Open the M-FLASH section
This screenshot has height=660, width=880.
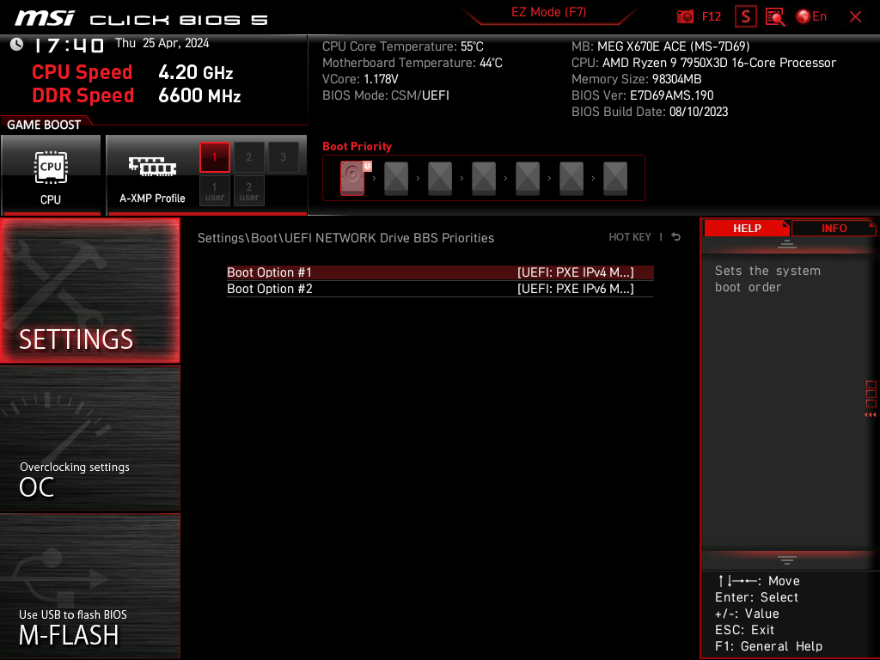[89, 586]
